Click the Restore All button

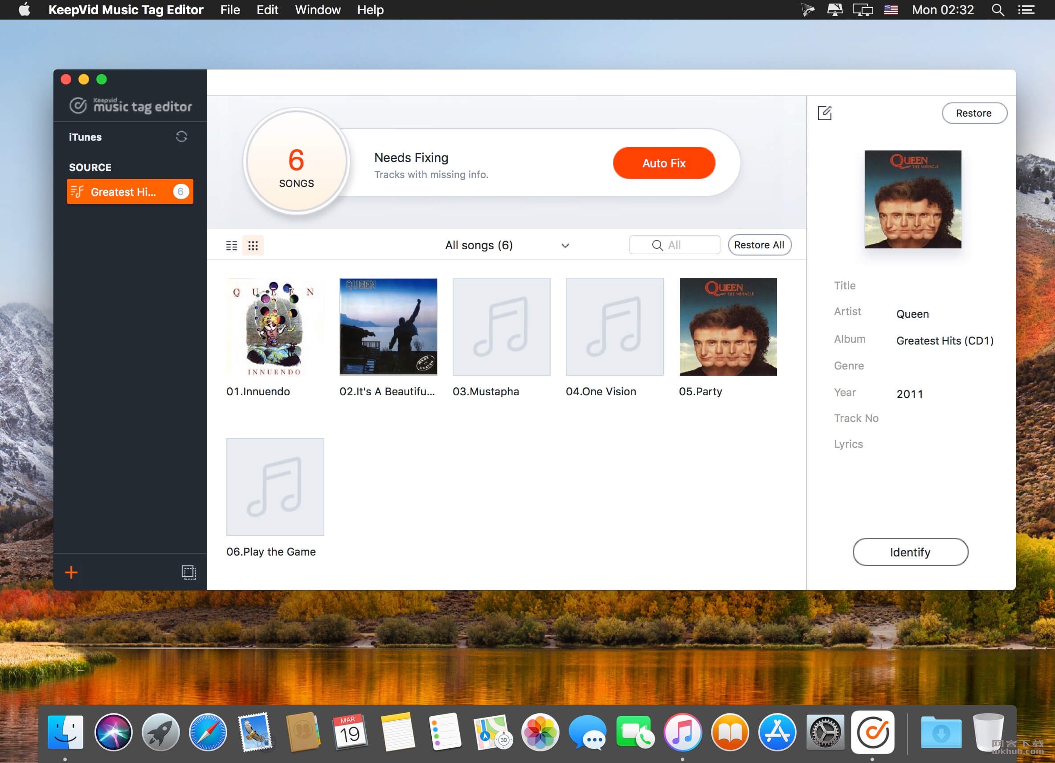pyautogui.click(x=759, y=245)
